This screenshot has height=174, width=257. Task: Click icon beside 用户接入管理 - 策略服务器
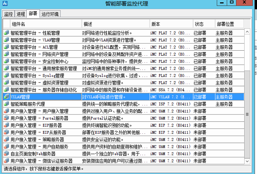6,139
